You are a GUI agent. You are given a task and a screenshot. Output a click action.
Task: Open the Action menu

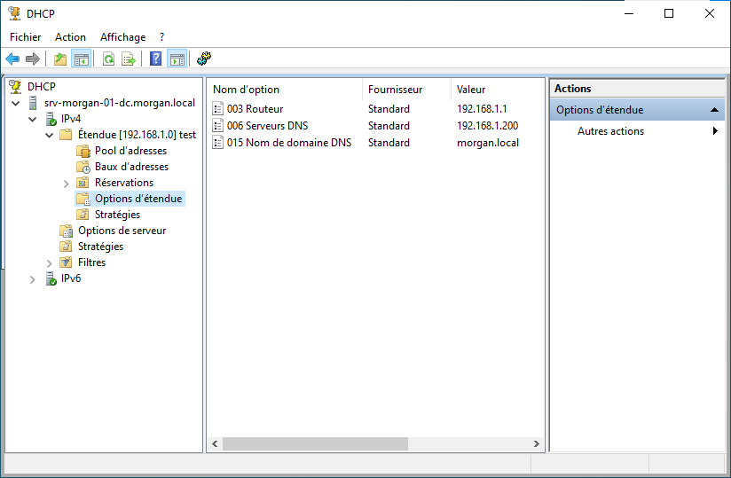[x=70, y=37]
